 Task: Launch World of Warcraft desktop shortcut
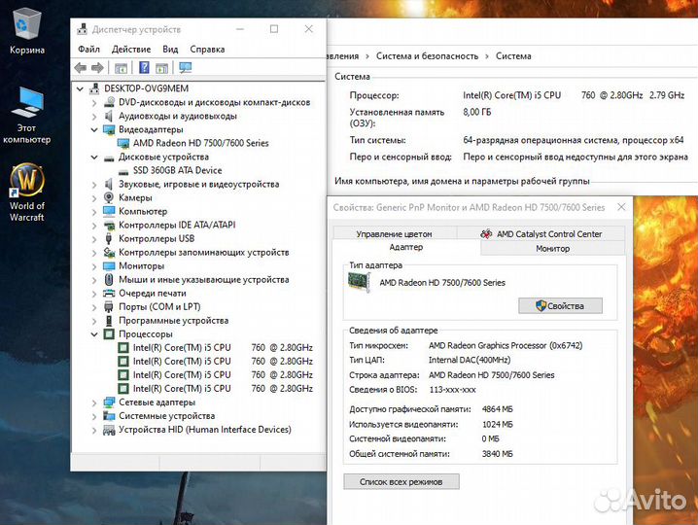[x=26, y=192]
